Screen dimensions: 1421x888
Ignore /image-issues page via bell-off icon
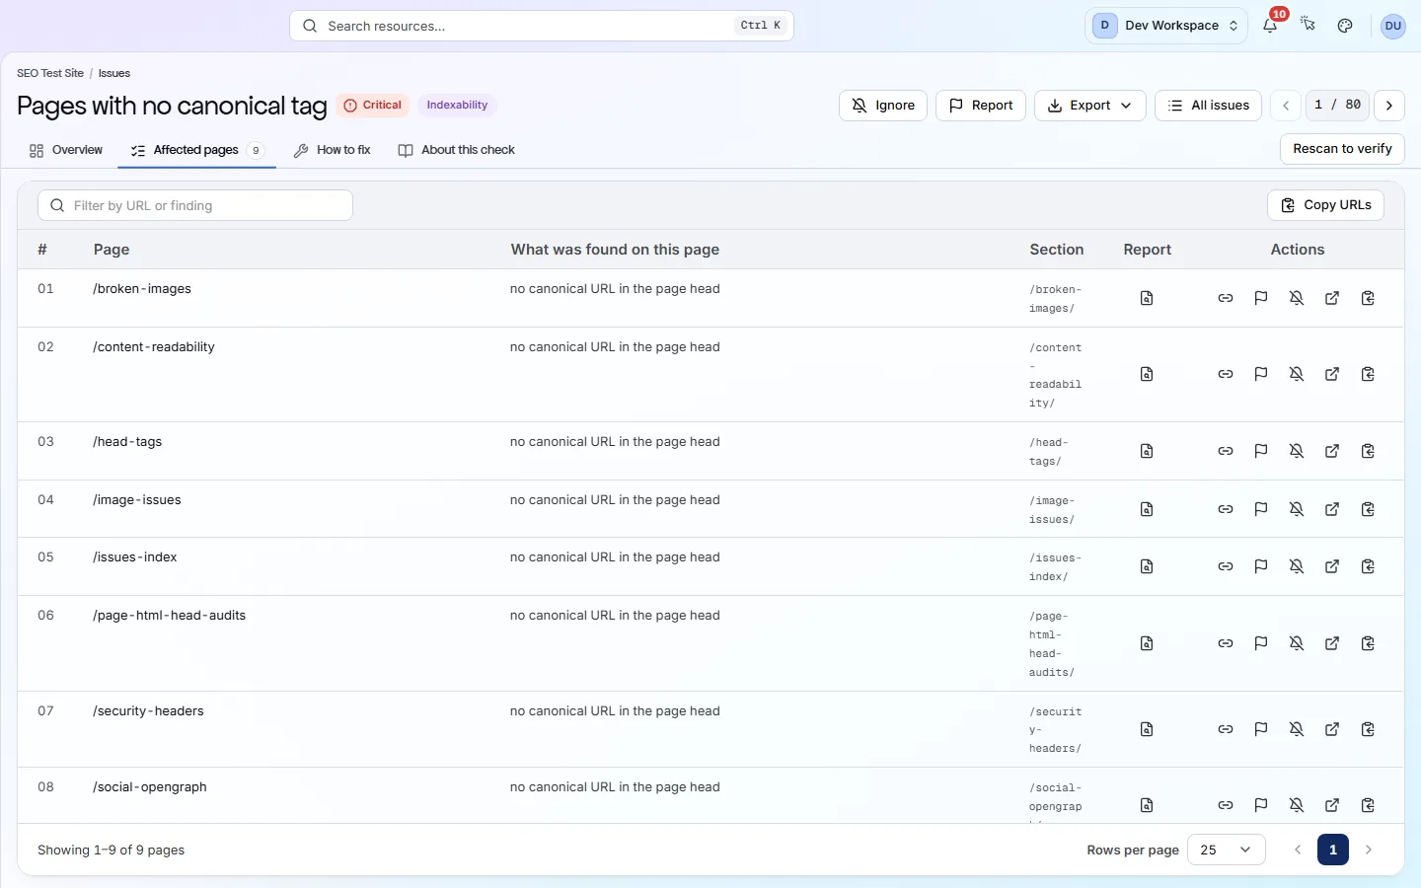pyautogui.click(x=1297, y=509)
